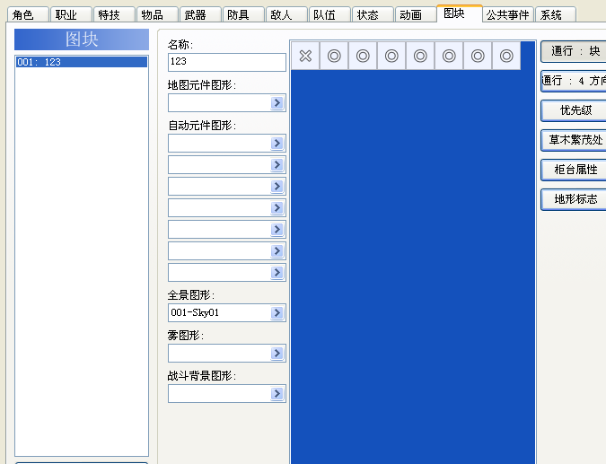Image resolution: width=606 pixels, height=464 pixels.
Task: Toggle the first circle passability tile after X
Action: [334, 56]
